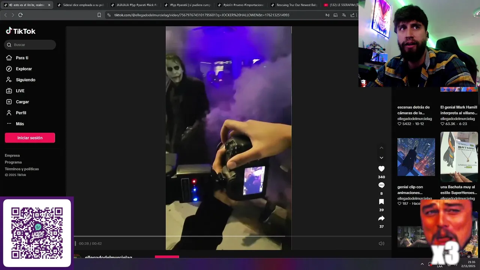Open 'escenas detrás de cámaras' video title
Screen dimensions: 480x270
click(x=414, y=110)
